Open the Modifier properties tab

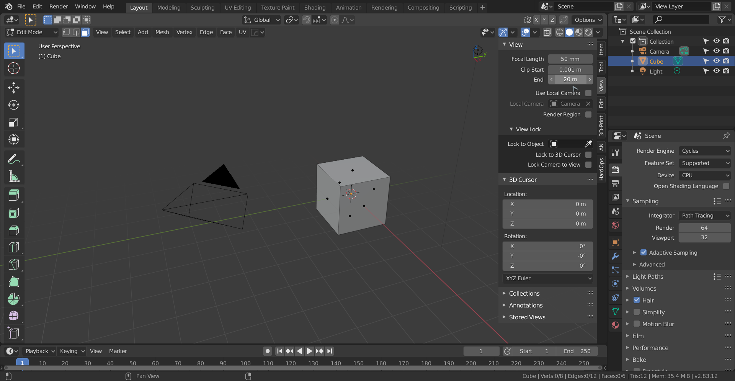point(615,256)
